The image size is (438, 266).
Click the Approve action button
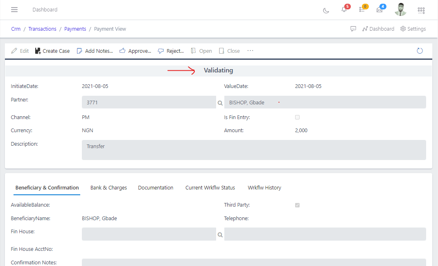coord(135,51)
